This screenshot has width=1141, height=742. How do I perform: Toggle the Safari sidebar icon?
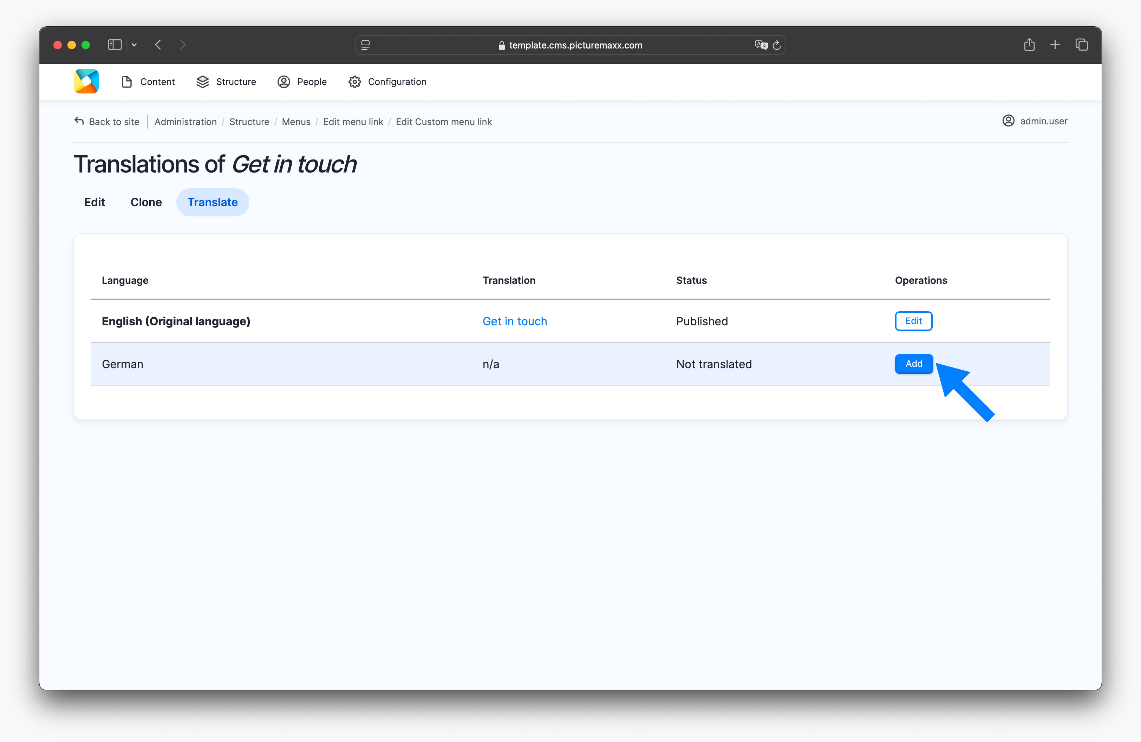pyautogui.click(x=115, y=45)
